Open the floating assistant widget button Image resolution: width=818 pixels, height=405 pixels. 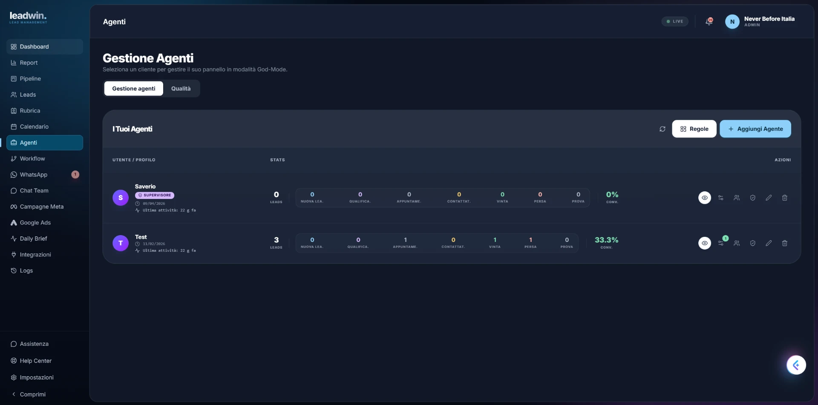point(796,365)
